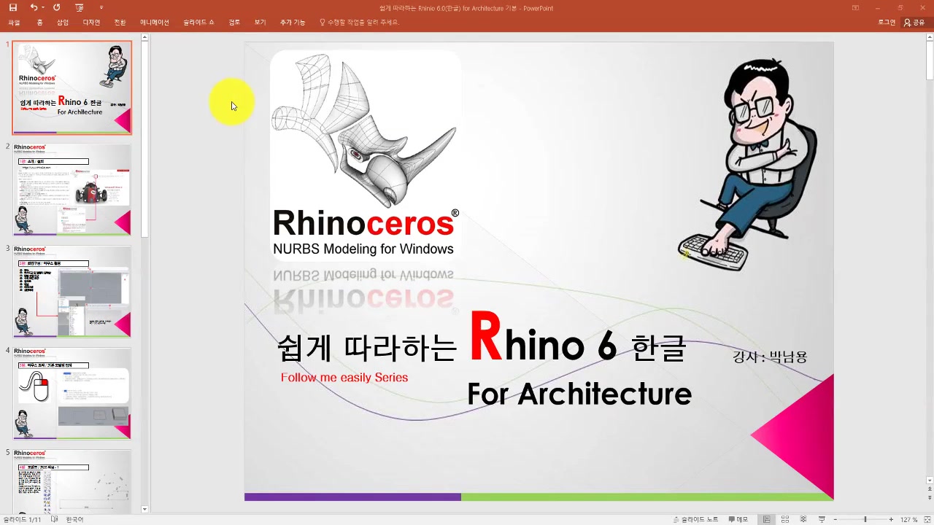Click the zoom slider handle
The height and width of the screenshot is (525, 934).
tap(865, 519)
